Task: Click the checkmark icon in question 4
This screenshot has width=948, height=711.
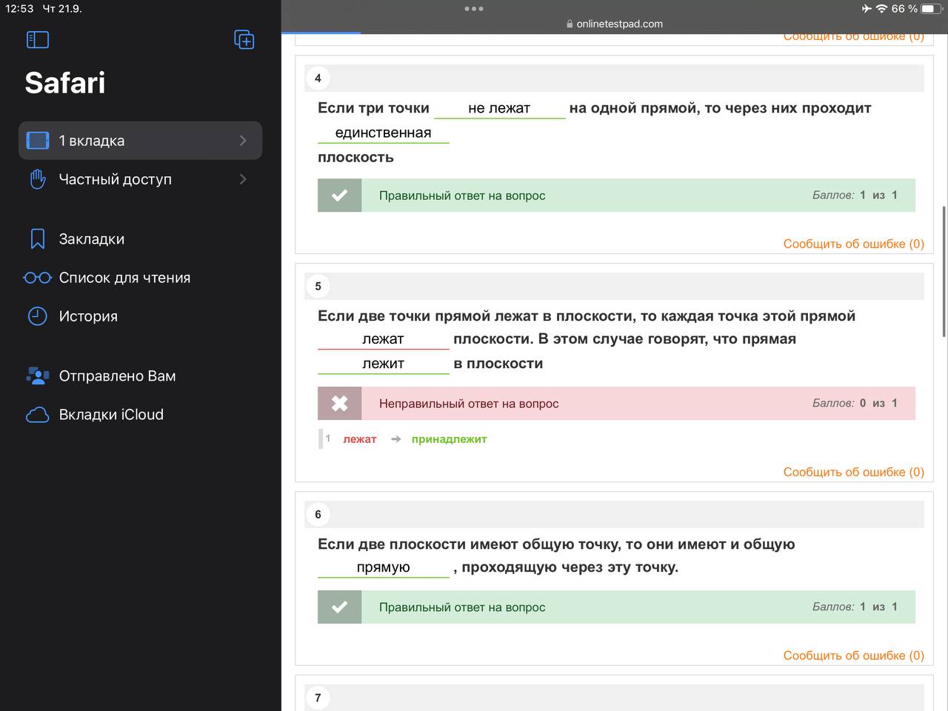Action: click(x=339, y=196)
